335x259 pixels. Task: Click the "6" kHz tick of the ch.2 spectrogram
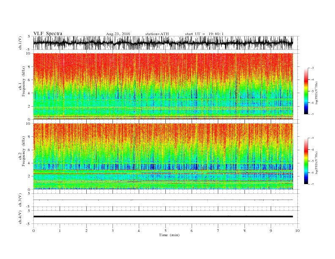point(29,150)
